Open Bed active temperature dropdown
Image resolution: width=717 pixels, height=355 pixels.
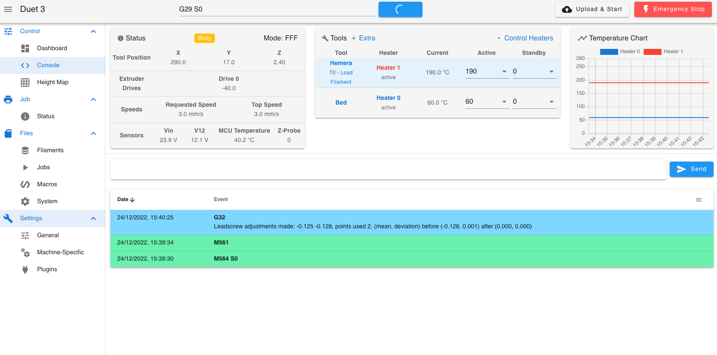504,102
